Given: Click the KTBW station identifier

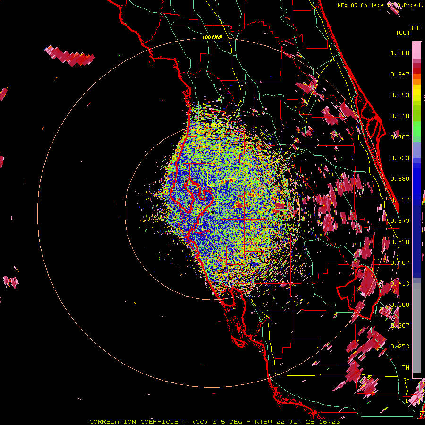Looking at the screenshot, I should pos(263,422).
